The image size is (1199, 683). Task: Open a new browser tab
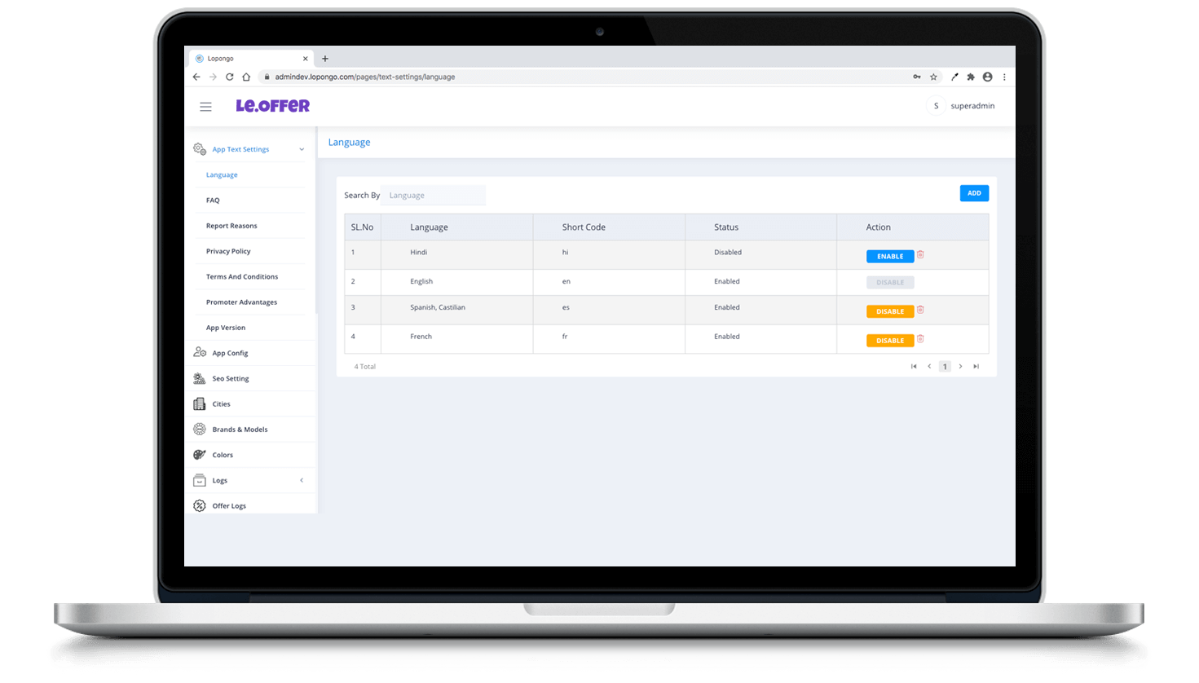pyautogui.click(x=325, y=59)
